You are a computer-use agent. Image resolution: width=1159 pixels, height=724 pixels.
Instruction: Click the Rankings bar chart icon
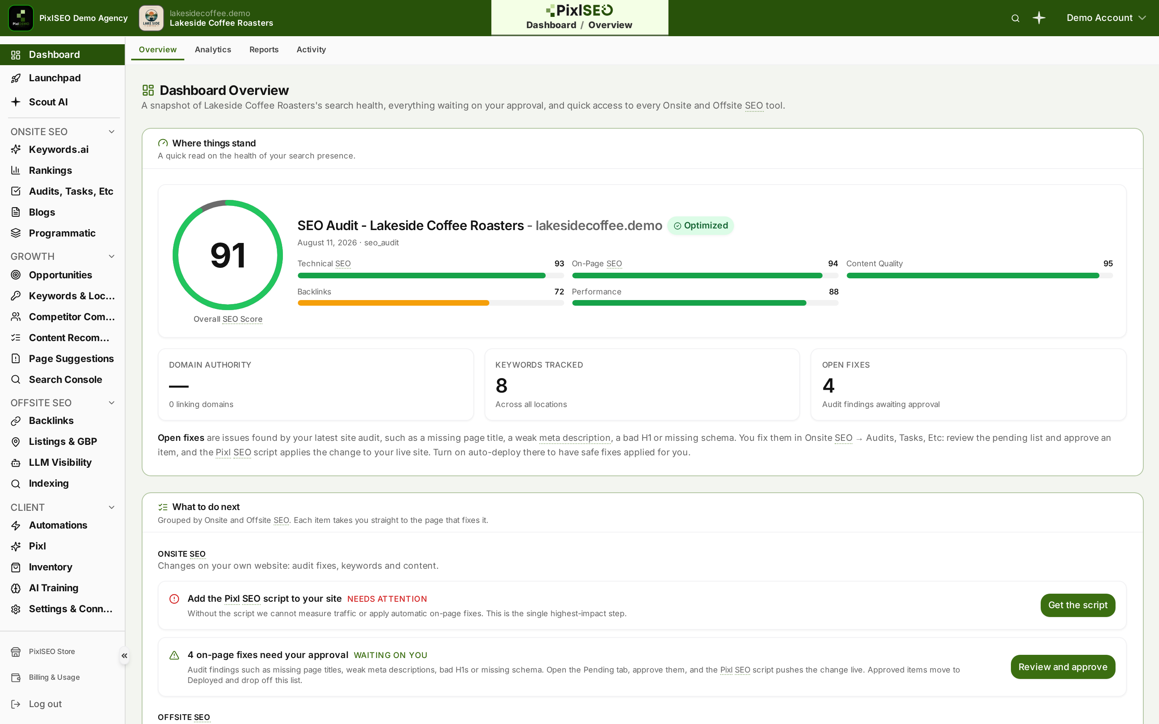point(16,171)
